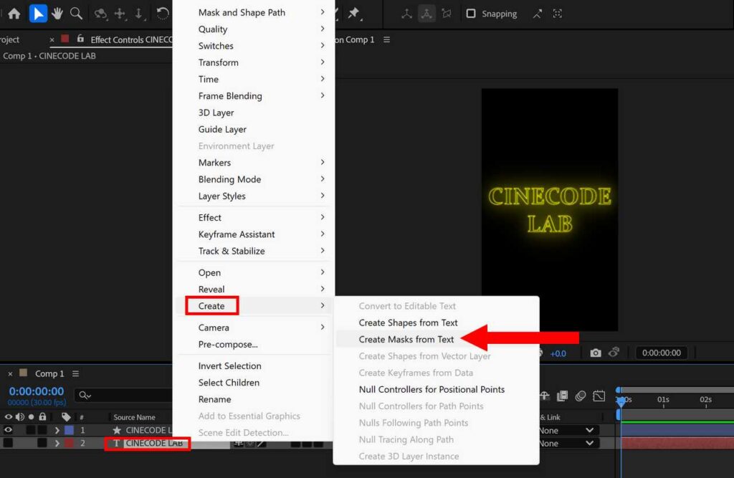734x478 pixels.
Task: Expand layer 1 properties
Action: (57, 430)
